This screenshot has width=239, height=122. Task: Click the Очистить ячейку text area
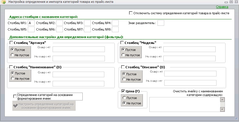click(185, 104)
